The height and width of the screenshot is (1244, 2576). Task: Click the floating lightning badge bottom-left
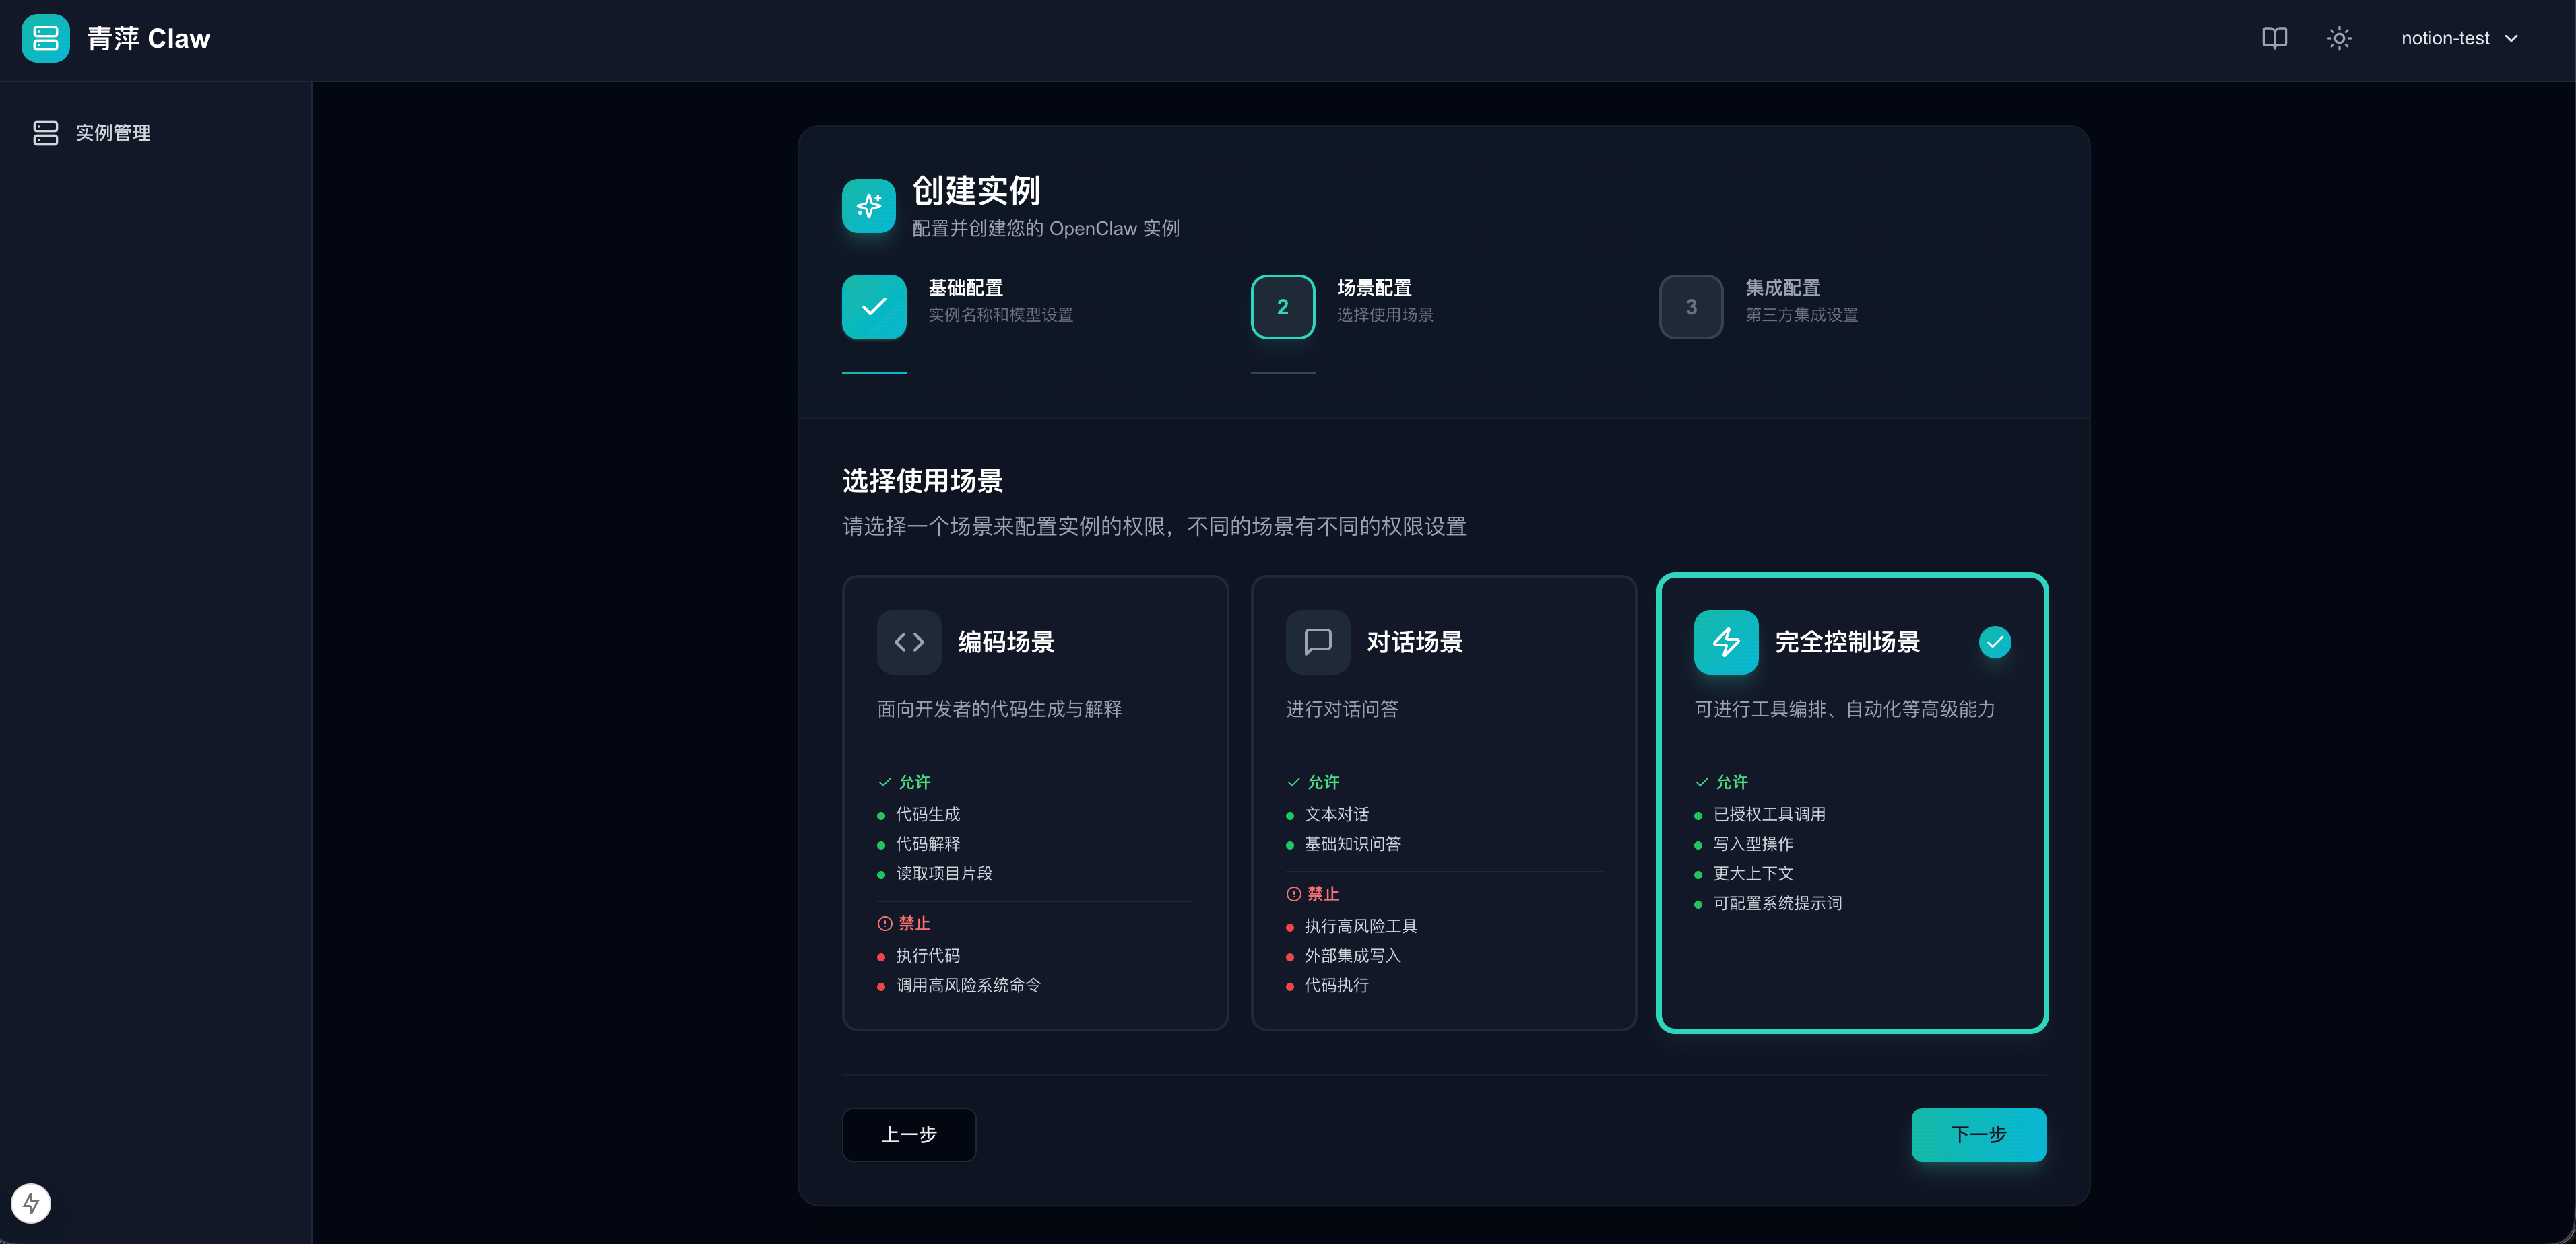31,1203
